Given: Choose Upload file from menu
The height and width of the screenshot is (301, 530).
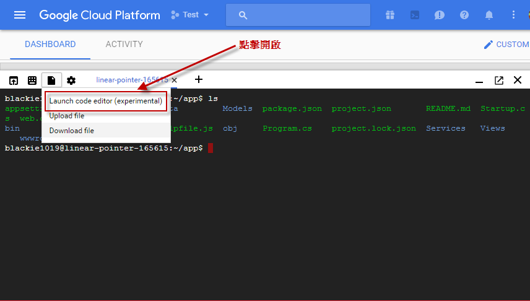Looking at the screenshot, I should point(67,116).
